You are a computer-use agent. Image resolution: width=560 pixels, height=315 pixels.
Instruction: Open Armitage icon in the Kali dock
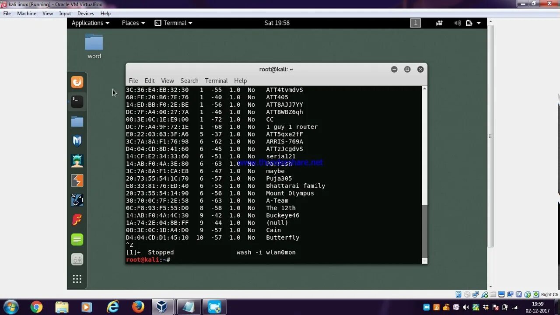(77, 161)
